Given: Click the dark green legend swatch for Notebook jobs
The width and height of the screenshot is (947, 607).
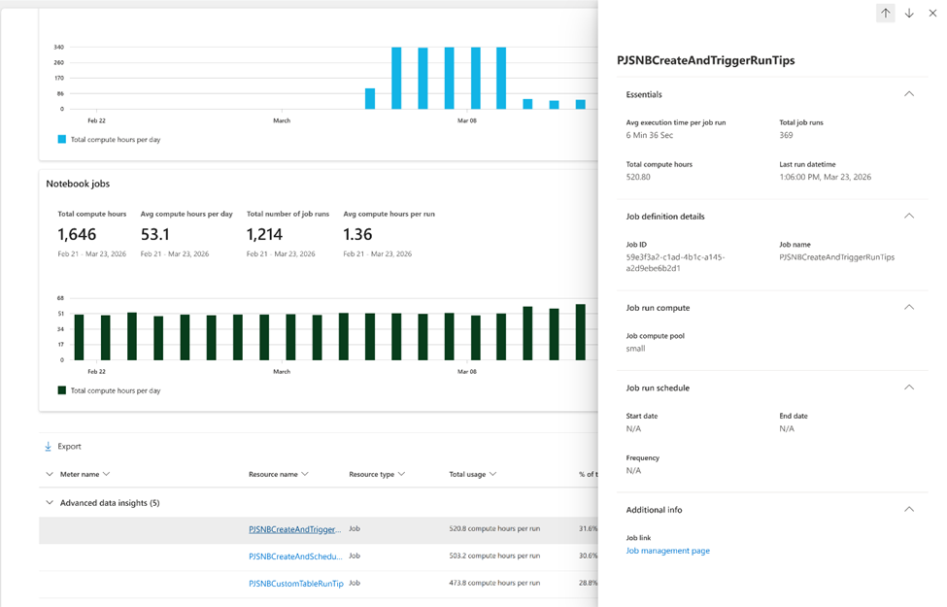Looking at the screenshot, I should [x=61, y=390].
